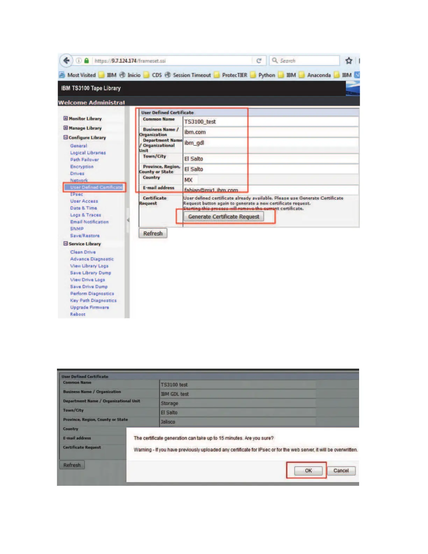Open the General configuration link
The height and width of the screenshot is (554, 428).
(79, 146)
